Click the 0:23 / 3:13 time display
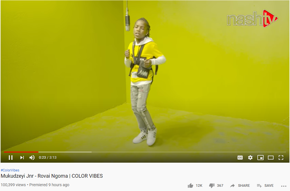 tap(48, 158)
